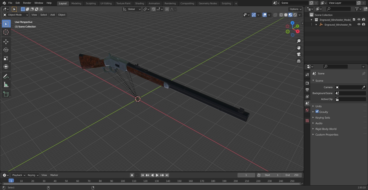The height and width of the screenshot is (190, 368).
Task: Activate the Transform tool
Action: point(6,67)
